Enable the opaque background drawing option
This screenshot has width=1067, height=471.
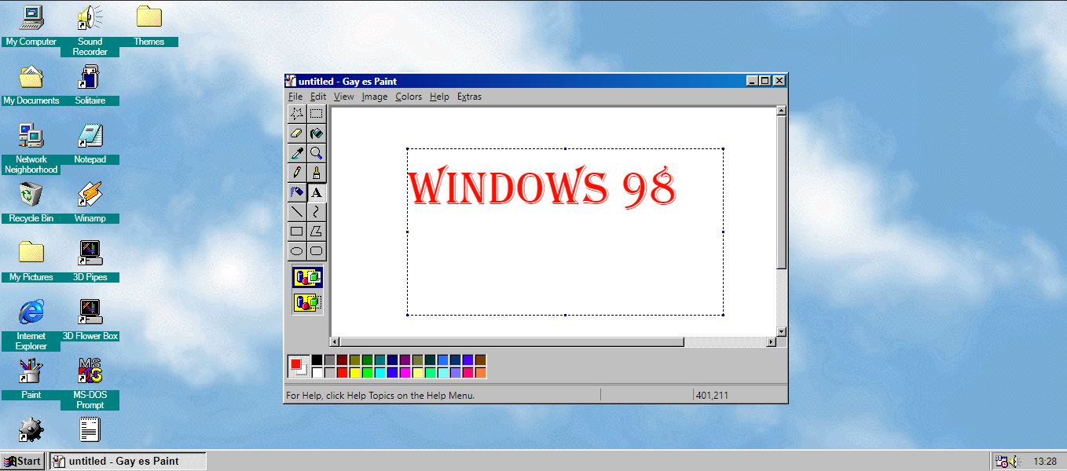click(307, 277)
